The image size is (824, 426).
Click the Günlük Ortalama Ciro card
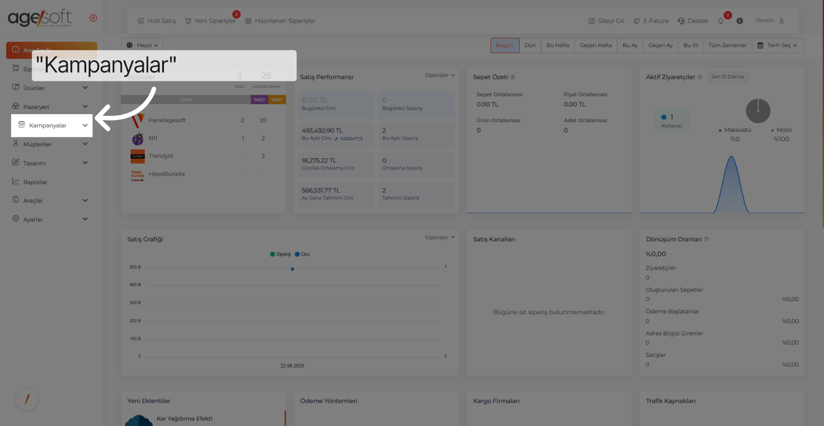336,165
